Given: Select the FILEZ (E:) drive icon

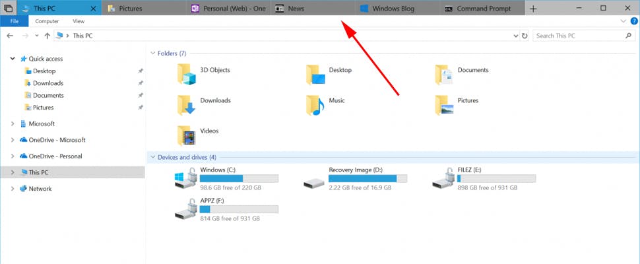Looking at the screenshot, I should pyautogui.click(x=443, y=179).
